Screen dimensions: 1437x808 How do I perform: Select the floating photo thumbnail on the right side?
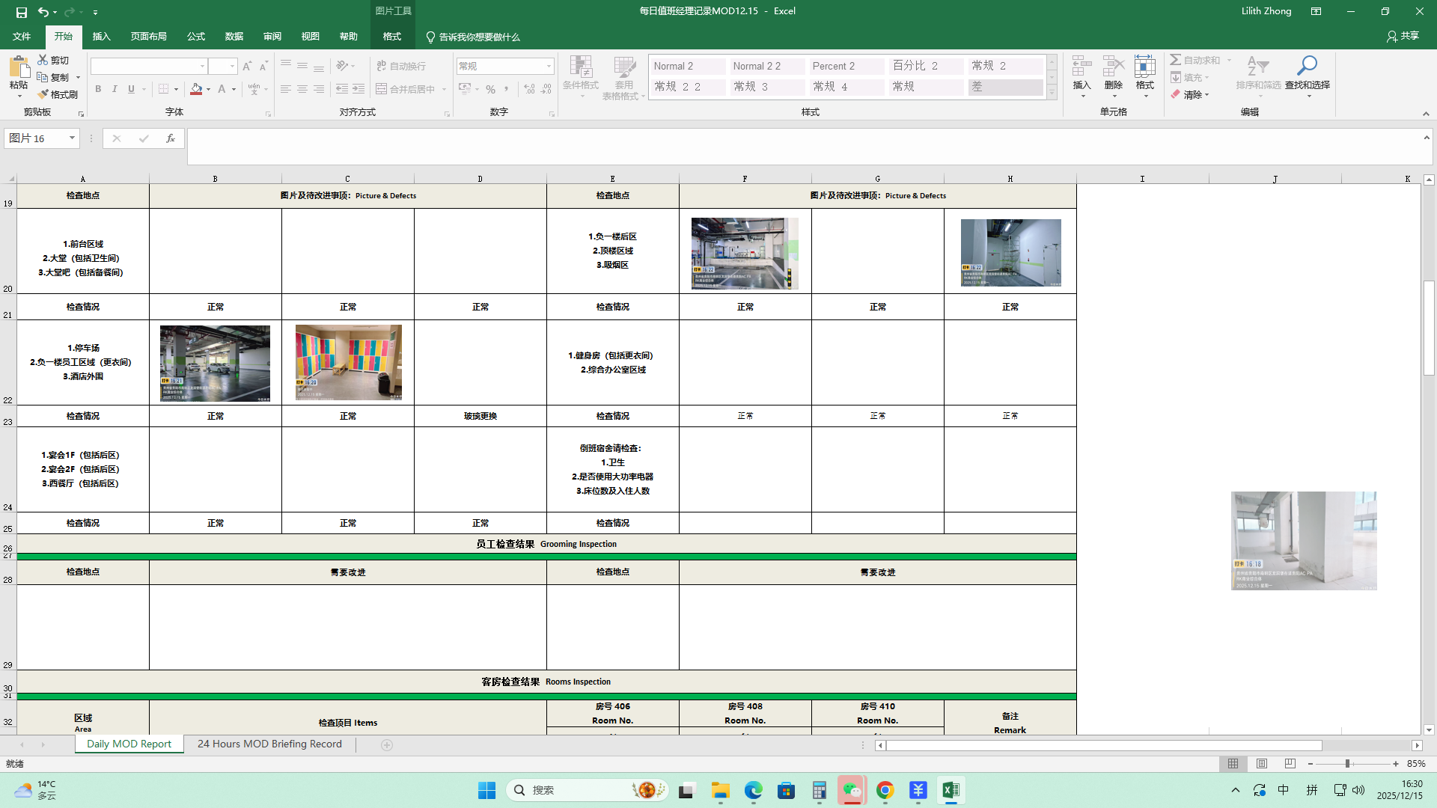tap(1303, 541)
